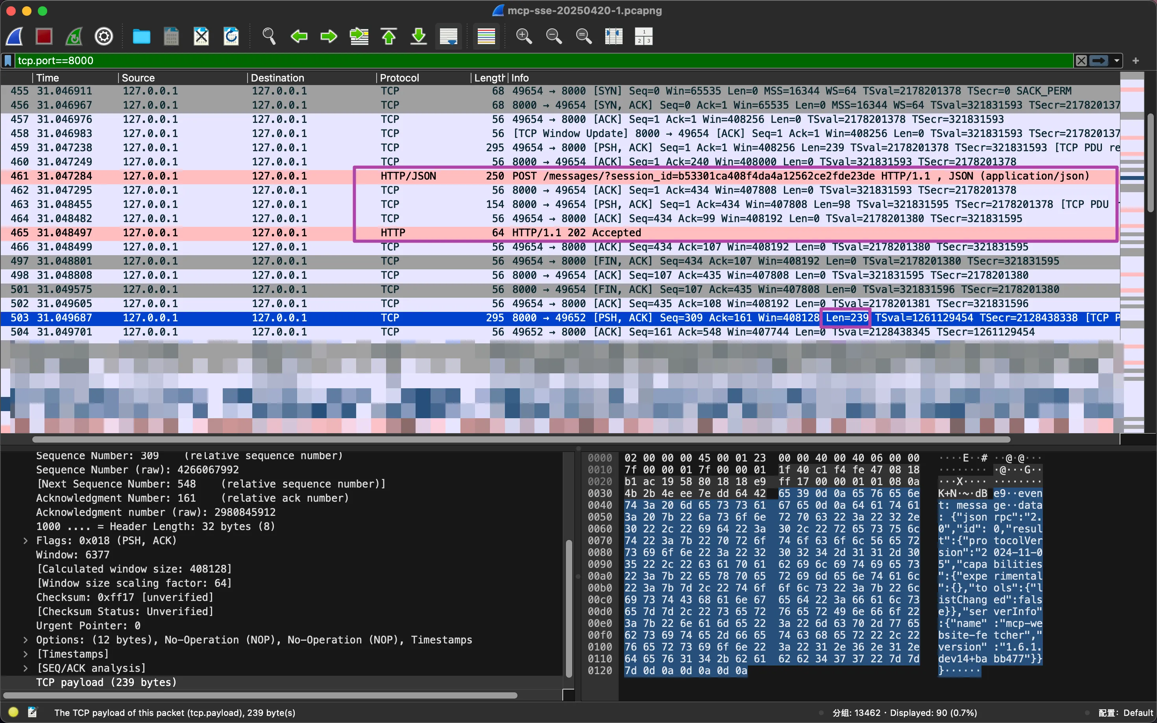Expand the Flags: 0x018 tree node

point(25,541)
